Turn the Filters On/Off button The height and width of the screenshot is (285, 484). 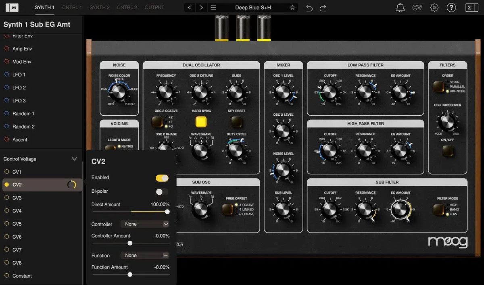coord(448,151)
